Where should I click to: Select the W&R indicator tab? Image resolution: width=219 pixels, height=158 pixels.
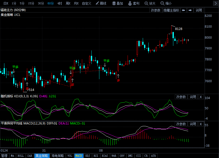coord(114,156)
